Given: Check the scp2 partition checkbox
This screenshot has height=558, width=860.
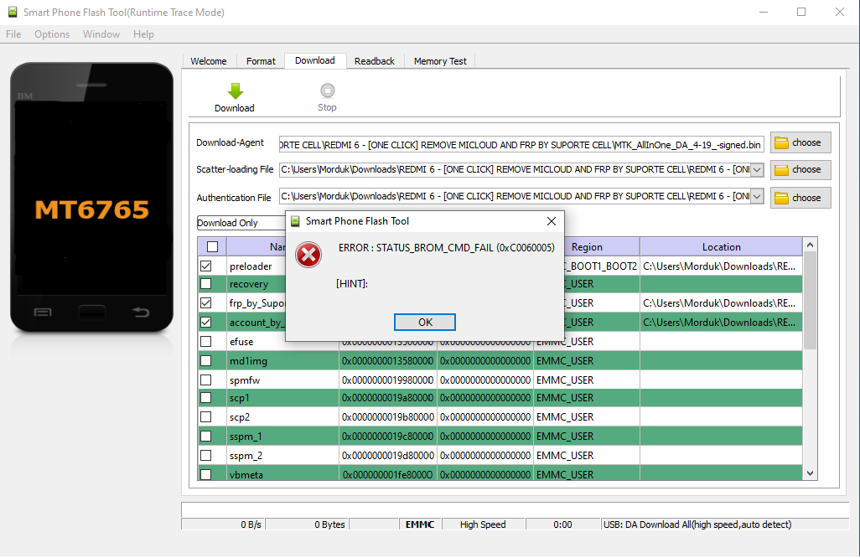Looking at the screenshot, I should click(x=205, y=416).
